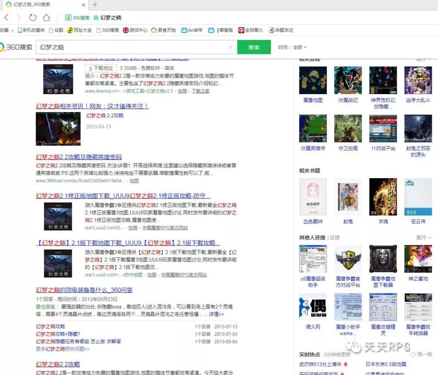Open 幻梦之晓2.2攻略及隐藏英雄密码 result
438x375 pixels.
pos(79,157)
